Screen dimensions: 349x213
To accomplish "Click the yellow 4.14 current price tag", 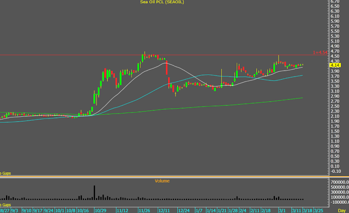I will point(335,65).
